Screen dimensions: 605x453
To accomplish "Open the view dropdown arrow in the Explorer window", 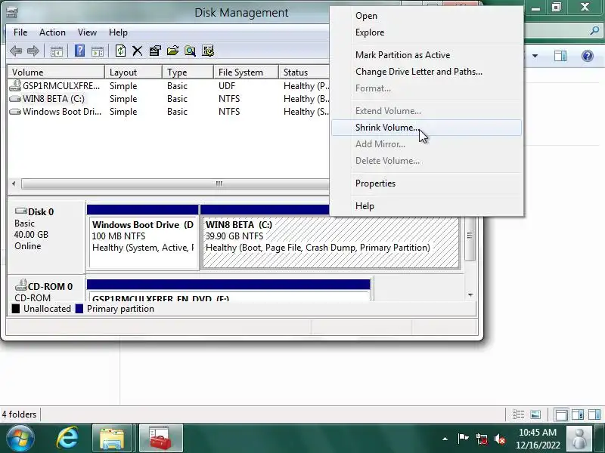I will 535,56.
